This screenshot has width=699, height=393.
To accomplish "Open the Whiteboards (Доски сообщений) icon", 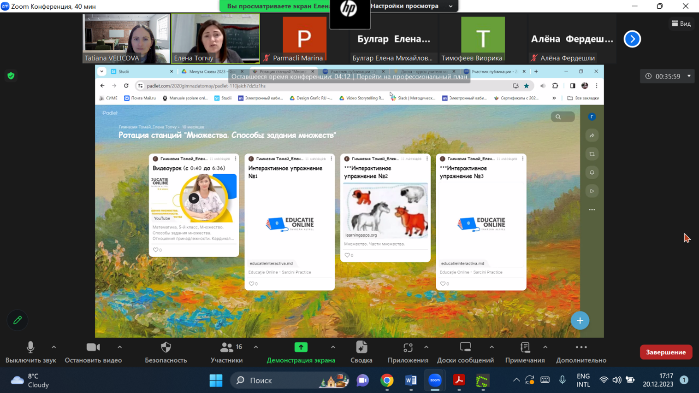I will (465, 347).
